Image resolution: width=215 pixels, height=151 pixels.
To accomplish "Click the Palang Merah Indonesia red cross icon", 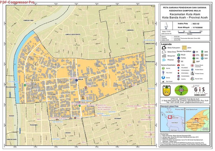I will tap(193, 65).
